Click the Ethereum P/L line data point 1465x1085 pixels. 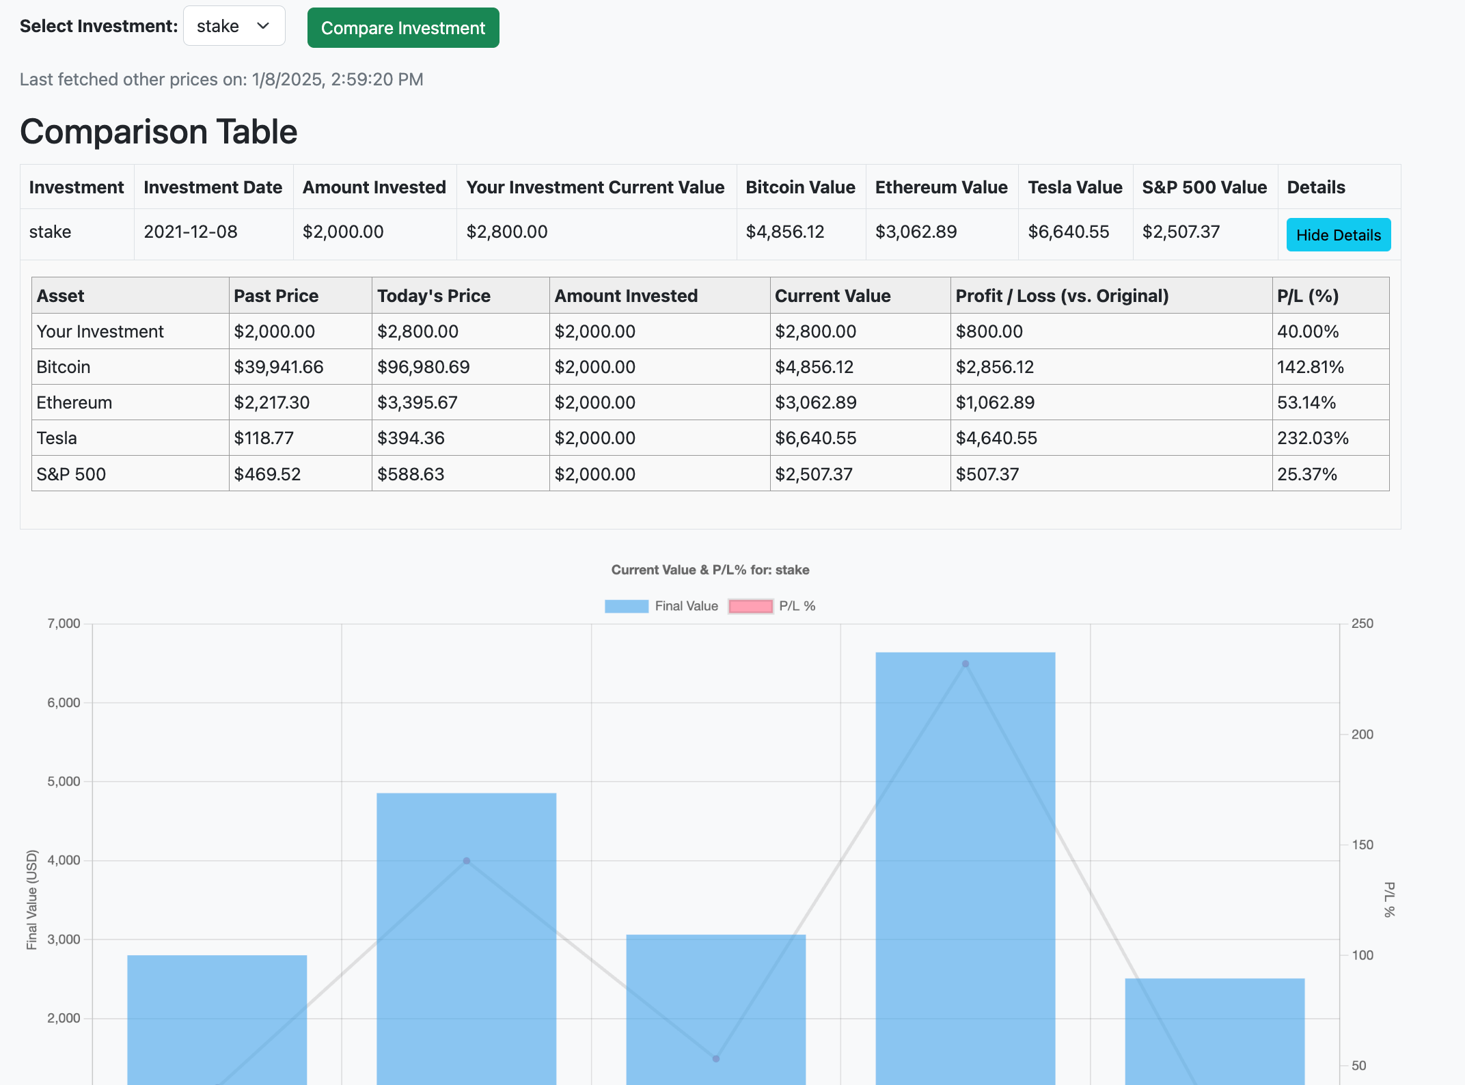point(716,1058)
